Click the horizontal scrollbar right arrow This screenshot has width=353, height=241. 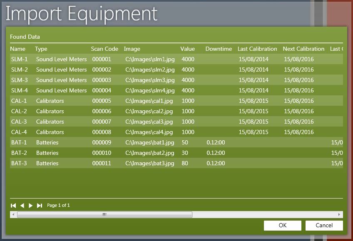coord(340,215)
